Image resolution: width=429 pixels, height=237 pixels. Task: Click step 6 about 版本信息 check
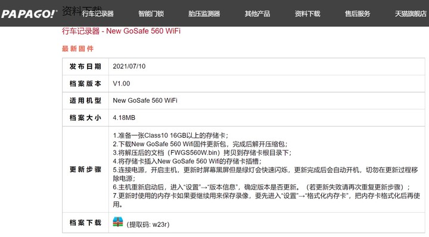262,187
